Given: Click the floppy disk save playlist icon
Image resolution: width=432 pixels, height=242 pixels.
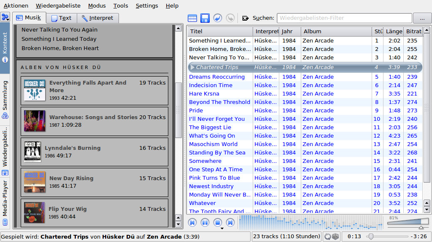Looking at the screenshot, I should 205,18.
